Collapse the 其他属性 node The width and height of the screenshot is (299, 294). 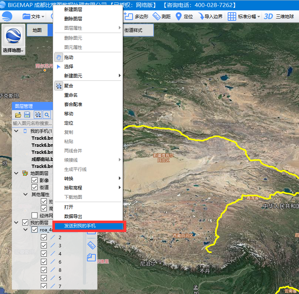click(x=26, y=194)
